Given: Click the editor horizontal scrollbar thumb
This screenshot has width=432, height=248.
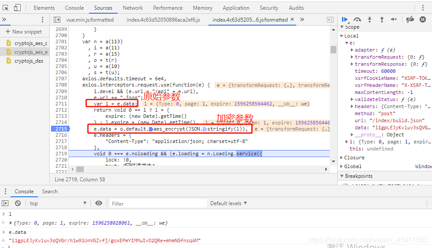Looking at the screenshot, I should [80, 169].
